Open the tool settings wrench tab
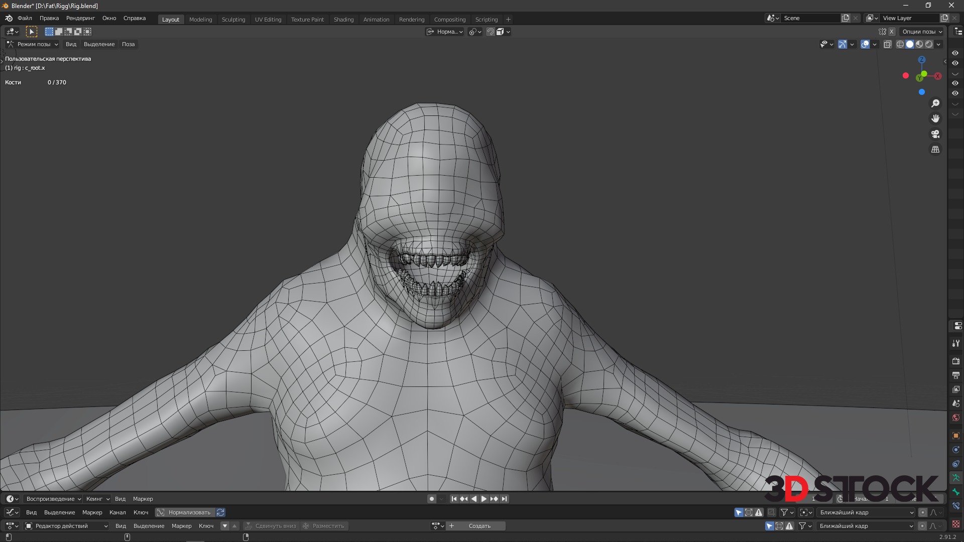Screen dimensions: 964x542 click(955, 344)
